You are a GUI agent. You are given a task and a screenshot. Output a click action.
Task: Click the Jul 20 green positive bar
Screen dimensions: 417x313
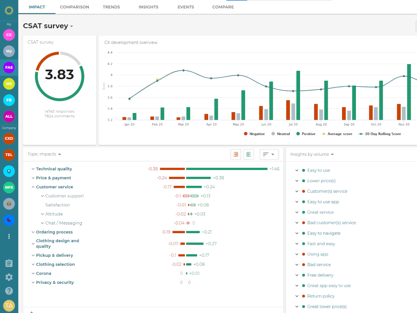[298, 95]
